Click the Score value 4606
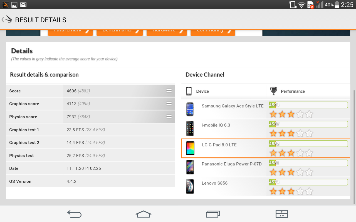 [x=71, y=91]
